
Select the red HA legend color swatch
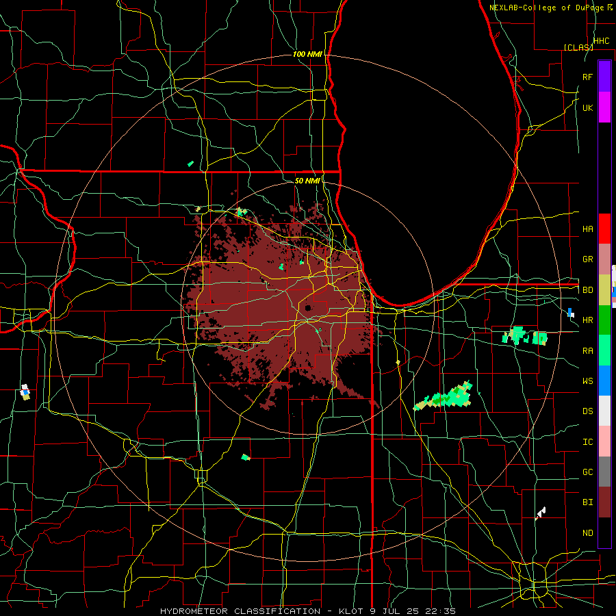(x=604, y=229)
